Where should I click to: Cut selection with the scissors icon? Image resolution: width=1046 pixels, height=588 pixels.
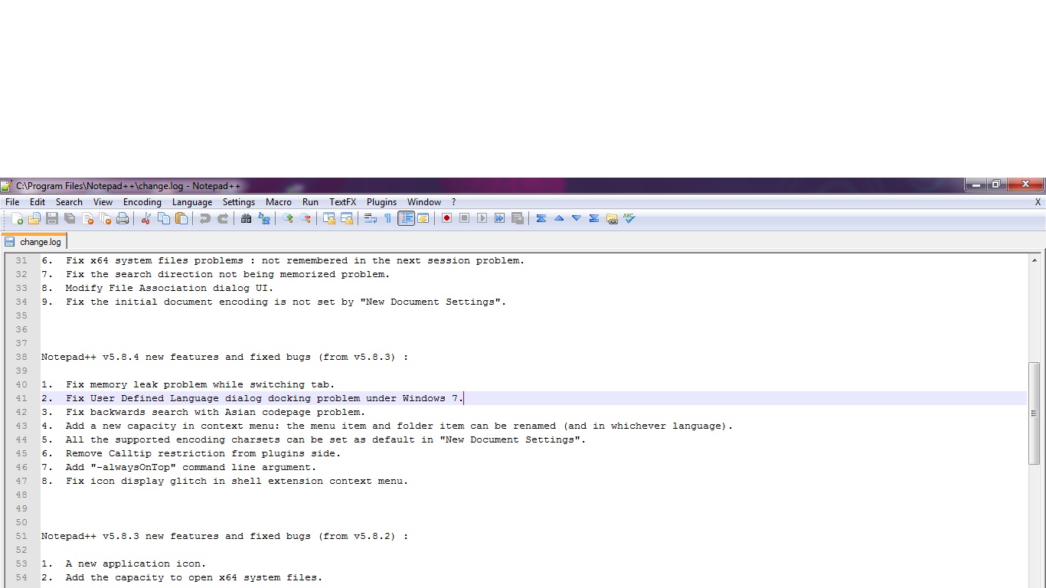[x=145, y=219]
